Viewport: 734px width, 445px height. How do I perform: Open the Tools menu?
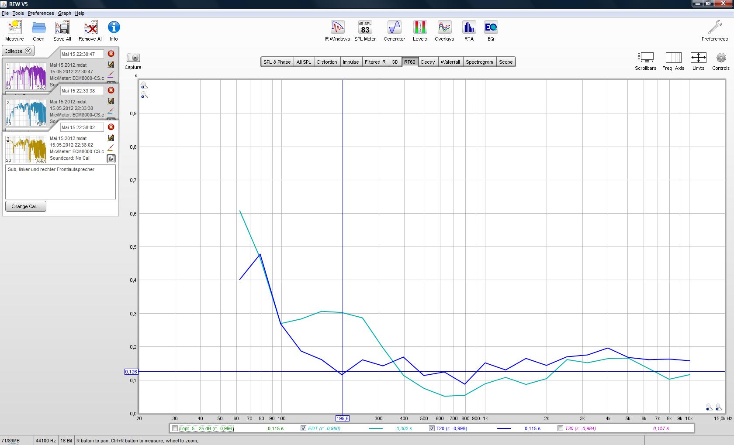coord(18,13)
